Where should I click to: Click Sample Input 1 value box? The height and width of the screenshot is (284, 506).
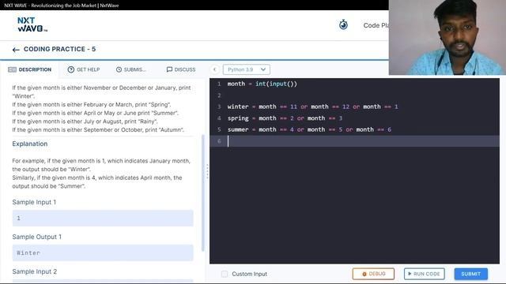pyautogui.click(x=103, y=218)
